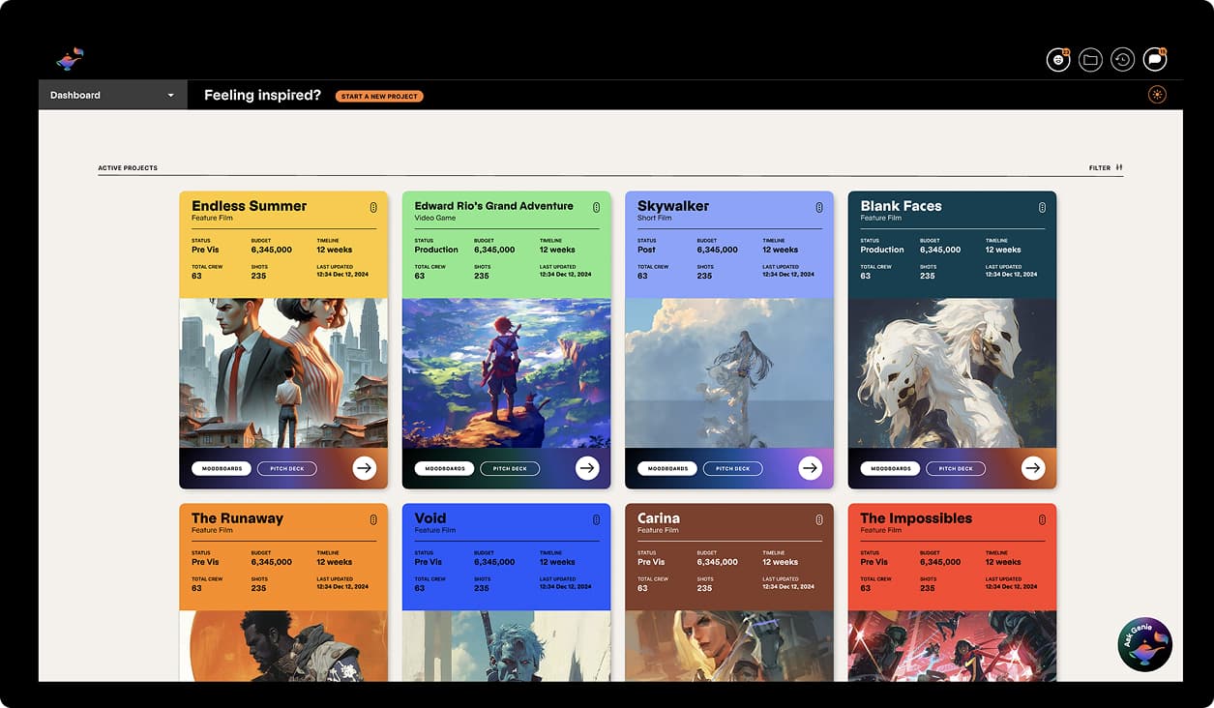Click Post status on Skywalker card
The image size is (1214, 708).
[646, 250]
